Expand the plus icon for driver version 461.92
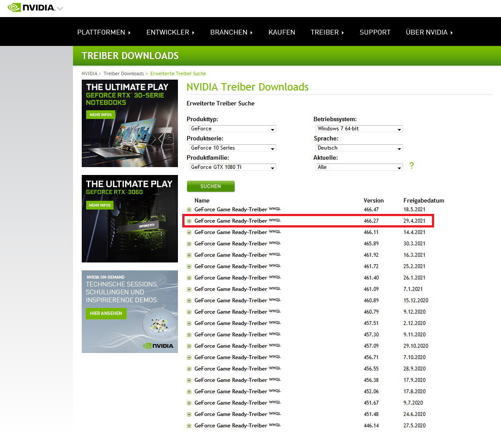This screenshot has height=437, width=501. tap(189, 255)
